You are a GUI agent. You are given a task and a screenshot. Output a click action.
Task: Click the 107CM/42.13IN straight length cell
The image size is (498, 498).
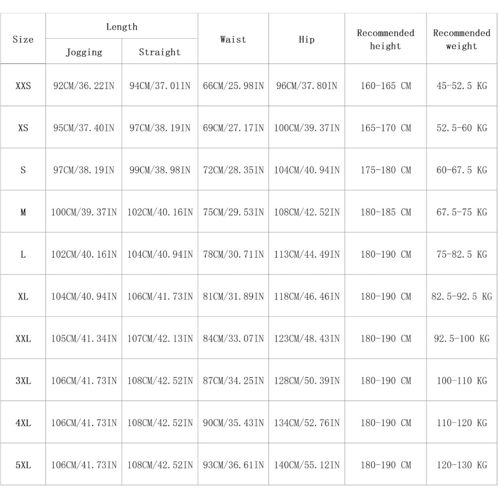[x=160, y=339]
